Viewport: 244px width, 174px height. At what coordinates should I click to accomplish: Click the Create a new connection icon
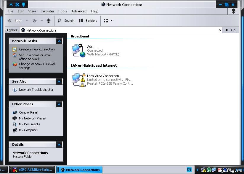pyautogui.click(x=15, y=50)
